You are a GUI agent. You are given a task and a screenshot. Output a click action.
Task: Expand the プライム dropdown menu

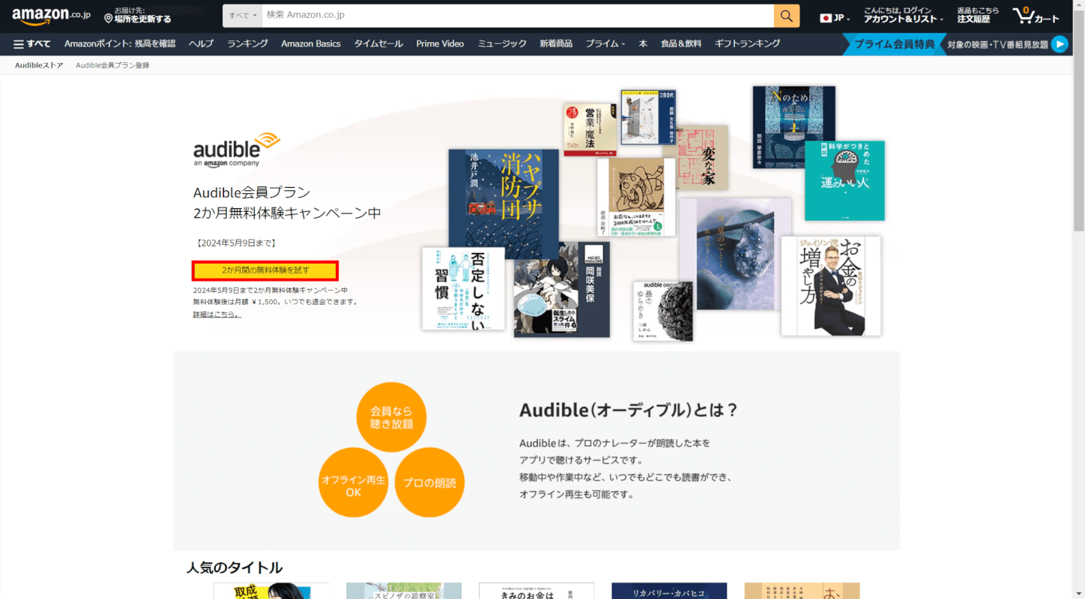point(605,44)
